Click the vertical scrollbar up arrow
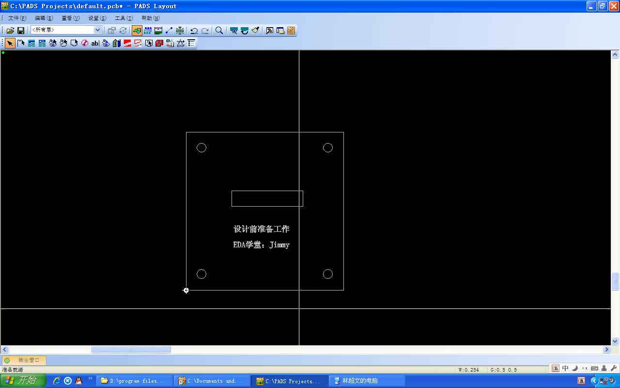Viewport: 620px width, 388px height. click(615, 54)
